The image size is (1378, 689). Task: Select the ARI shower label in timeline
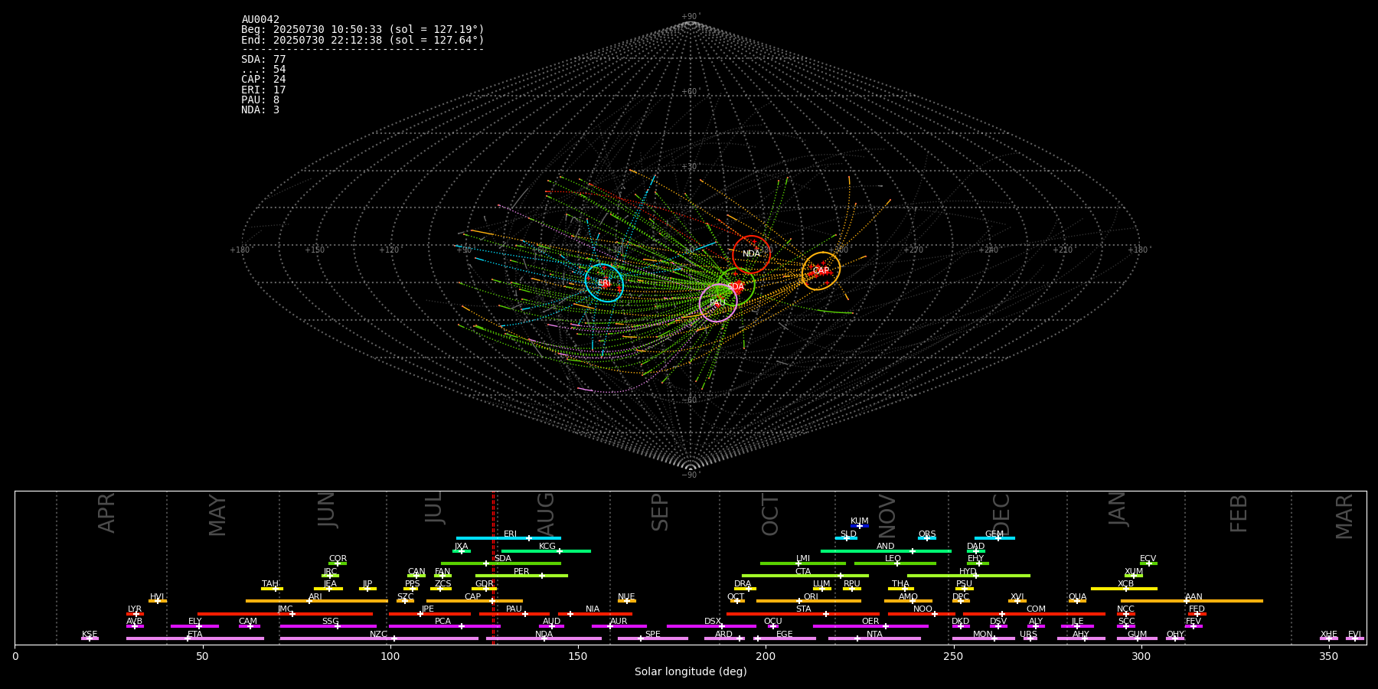[315, 596]
